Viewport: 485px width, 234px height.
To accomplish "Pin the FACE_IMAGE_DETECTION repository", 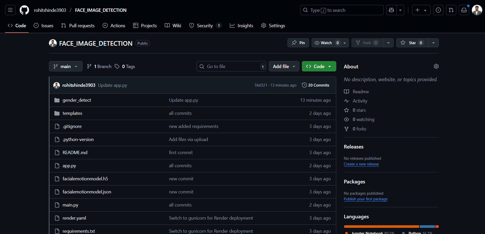I will [298, 43].
